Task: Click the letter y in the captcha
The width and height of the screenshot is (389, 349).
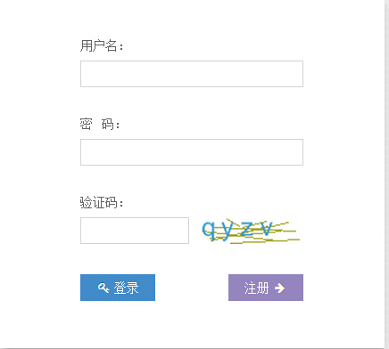Action: (x=228, y=231)
